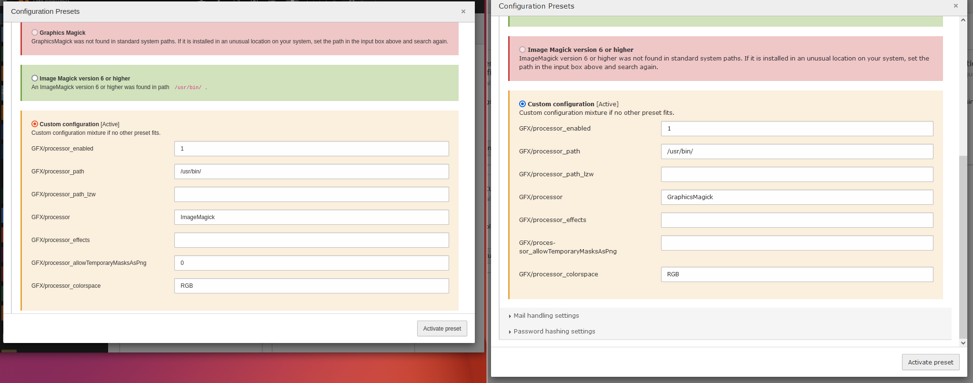The height and width of the screenshot is (383, 973).
Task: Click scroll up arrow in right window
Action: (963, 20)
